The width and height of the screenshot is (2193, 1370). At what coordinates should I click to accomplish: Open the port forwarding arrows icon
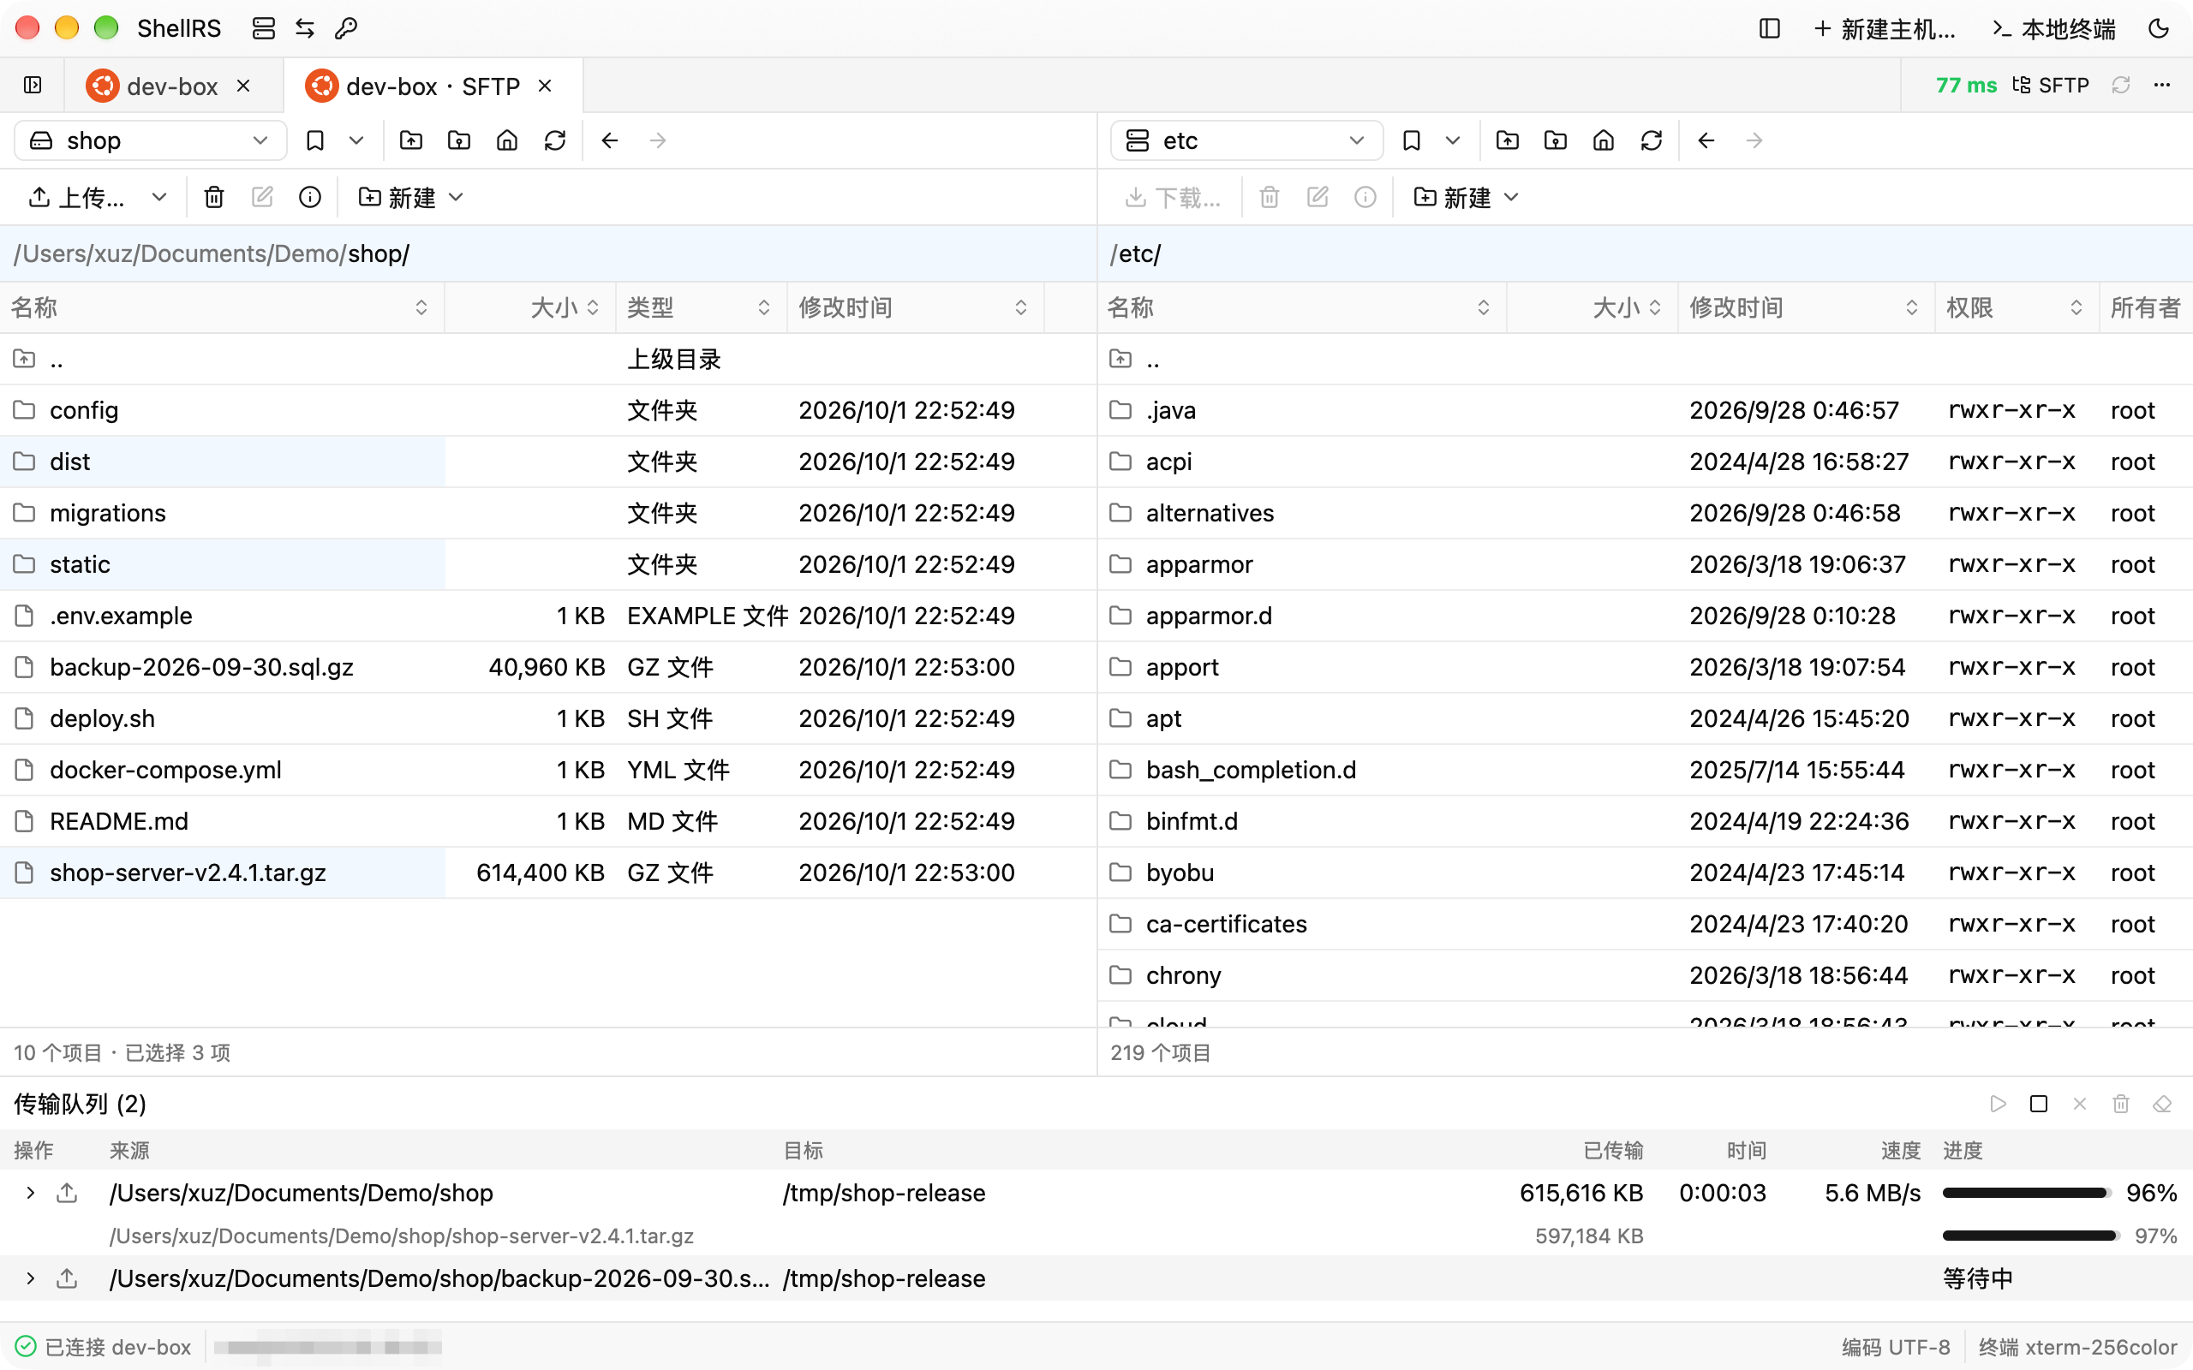304,29
